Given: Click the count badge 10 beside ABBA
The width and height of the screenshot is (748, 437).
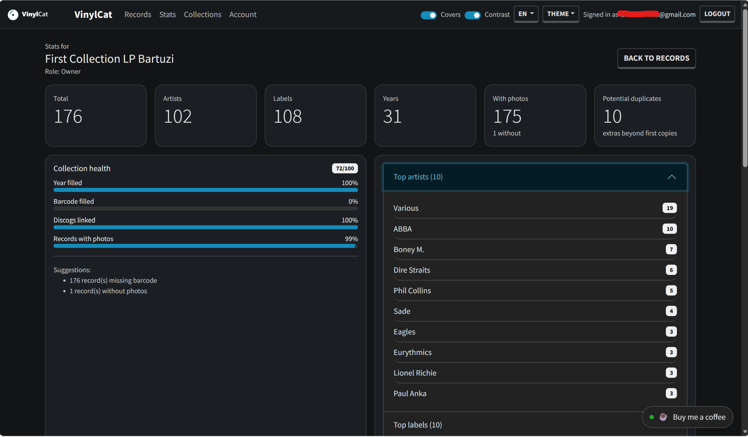Looking at the screenshot, I should pyautogui.click(x=669, y=229).
